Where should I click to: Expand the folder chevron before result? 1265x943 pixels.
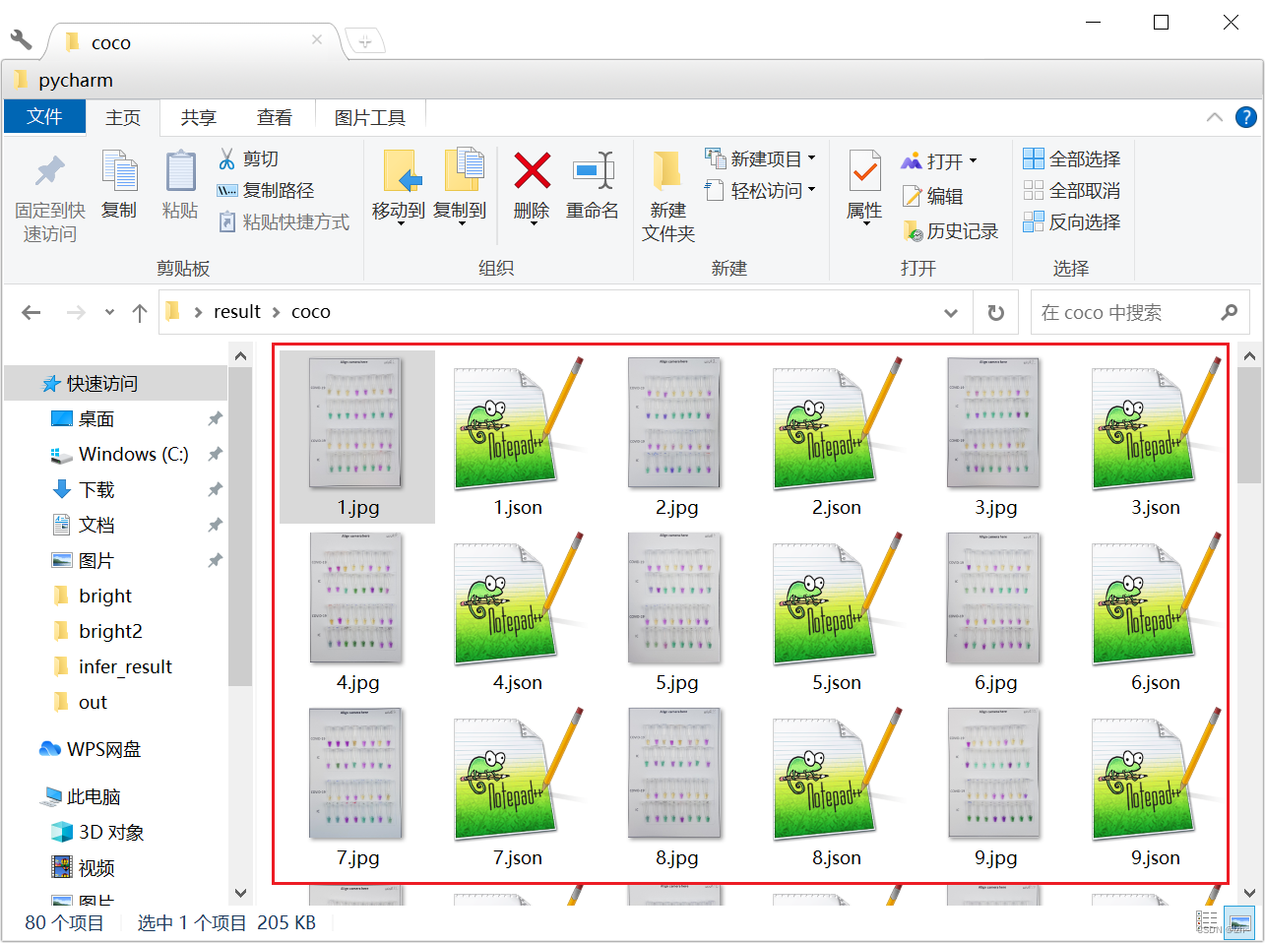[x=198, y=312]
